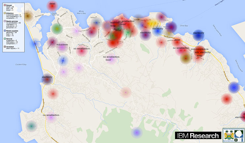This screenshot has width=245, height=143.
Task: Select the 'volunteers' map marker
Action: [x=62, y=45]
